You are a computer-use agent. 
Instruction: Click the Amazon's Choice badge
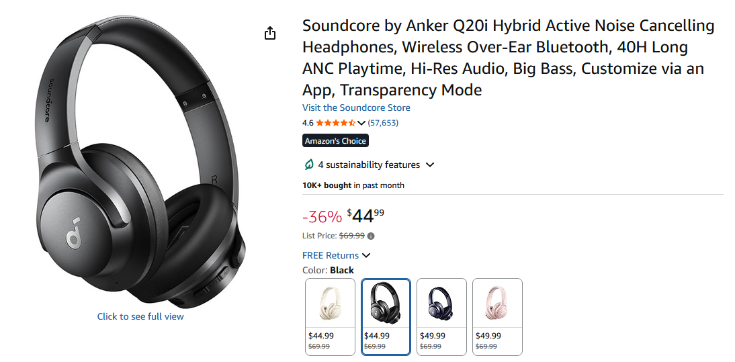(x=335, y=141)
